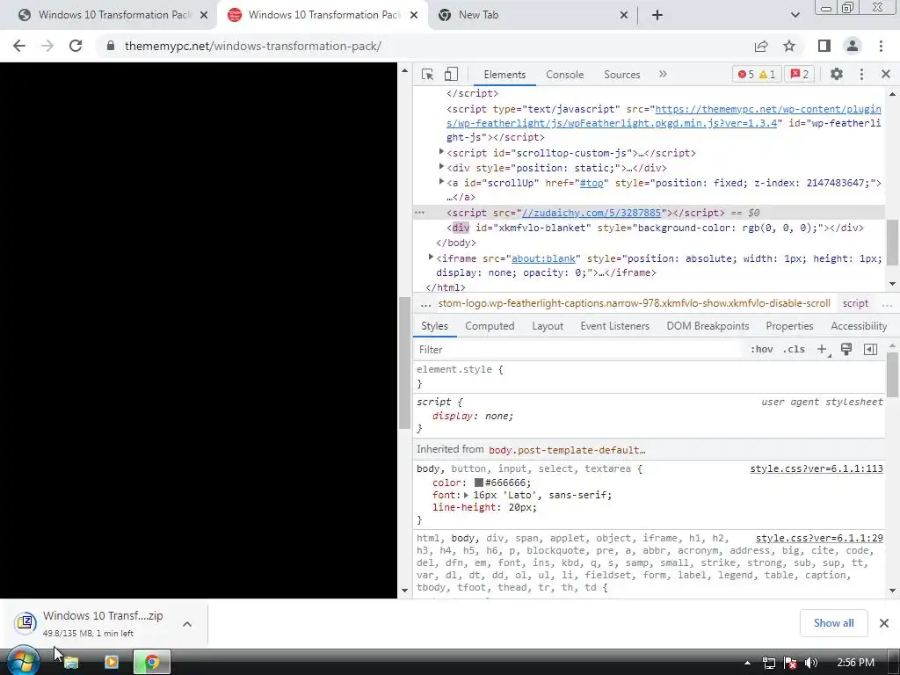The width and height of the screenshot is (900, 675).
Task: Bookmark this page star icon
Action: 789,46
